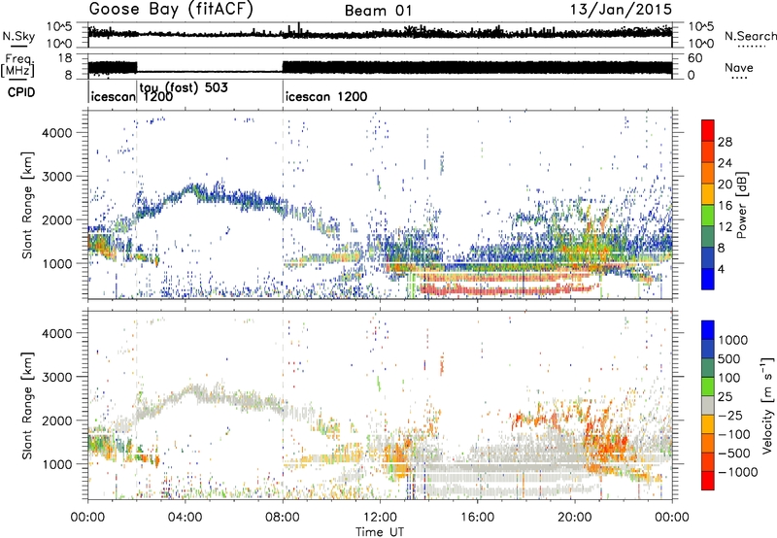Click the date '13/Jan/2015'

621,10
